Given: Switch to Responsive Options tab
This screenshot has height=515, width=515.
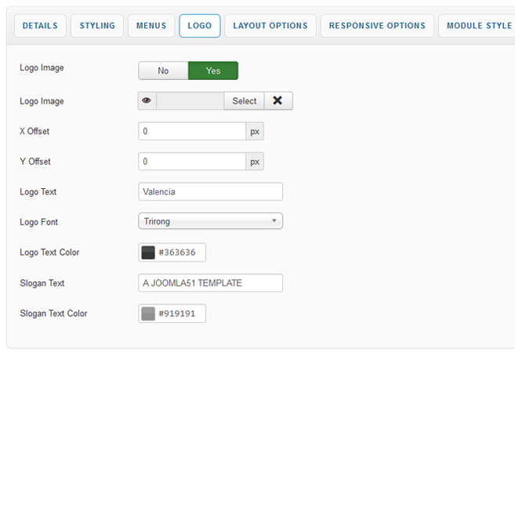Looking at the screenshot, I should 377,26.
